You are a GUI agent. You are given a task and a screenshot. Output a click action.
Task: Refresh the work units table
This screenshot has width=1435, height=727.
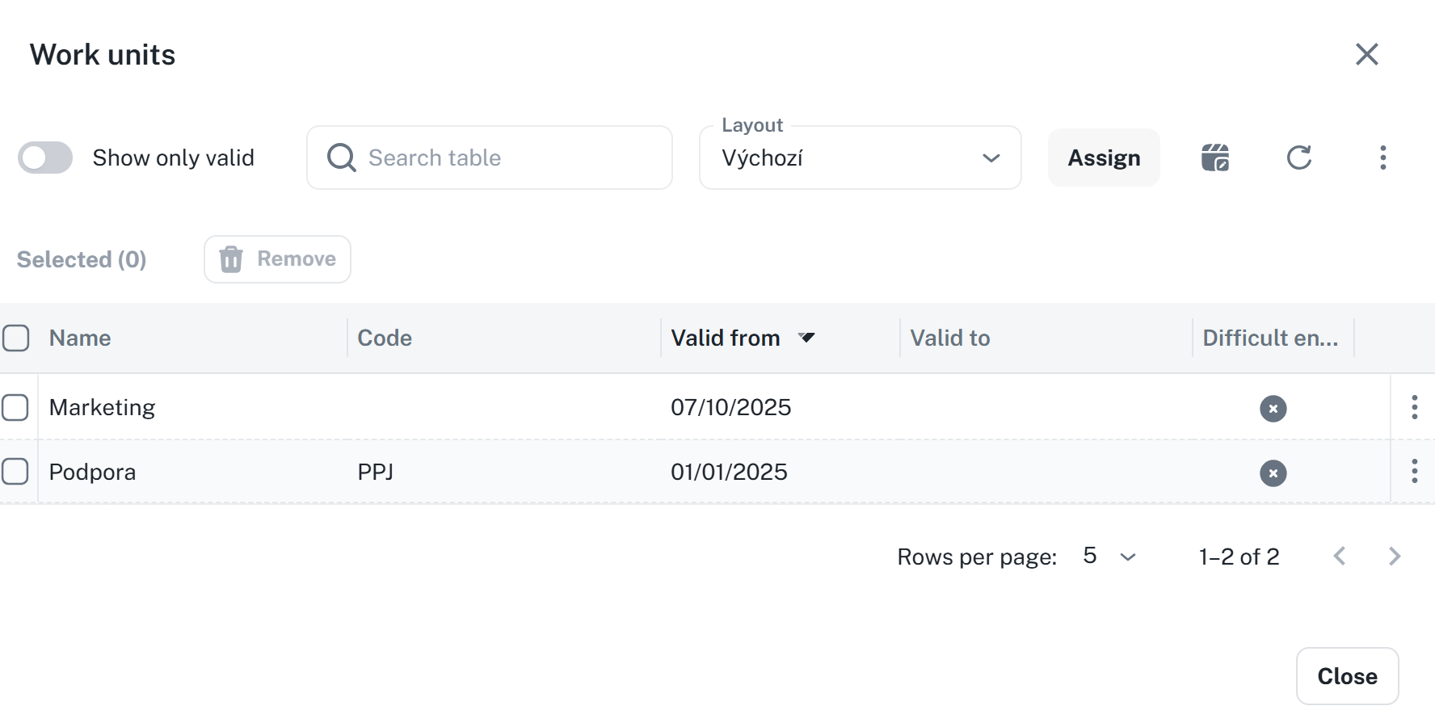pyautogui.click(x=1298, y=158)
